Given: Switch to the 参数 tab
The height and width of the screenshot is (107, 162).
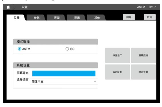Looking at the screenshot, I should point(37,18).
